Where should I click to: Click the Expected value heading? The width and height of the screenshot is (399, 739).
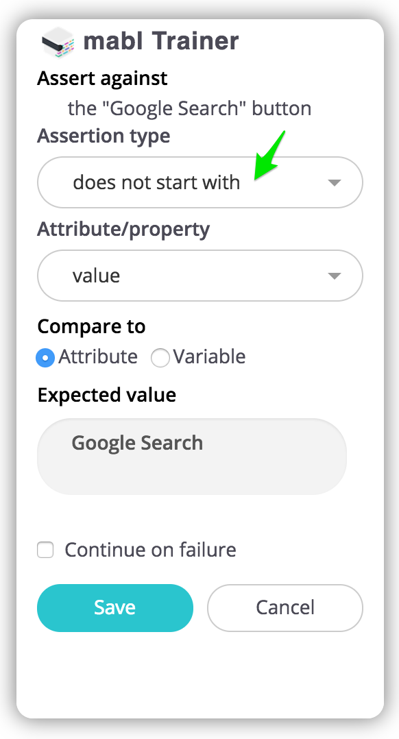106,395
